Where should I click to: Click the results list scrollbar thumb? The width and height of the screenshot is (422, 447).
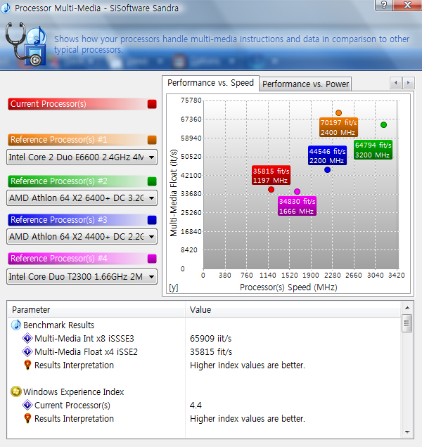pyautogui.click(x=407, y=323)
